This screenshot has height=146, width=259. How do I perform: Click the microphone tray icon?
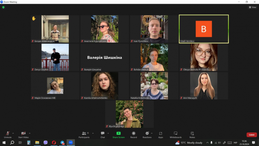(x=211, y=143)
